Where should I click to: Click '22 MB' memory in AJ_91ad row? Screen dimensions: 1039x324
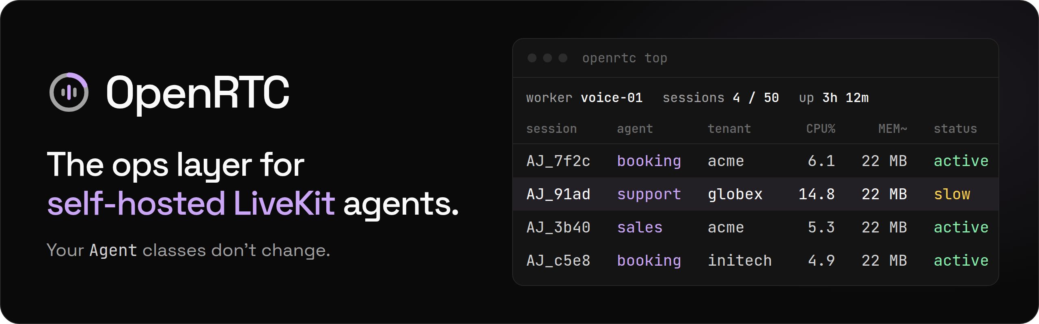pyautogui.click(x=884, y=194)
